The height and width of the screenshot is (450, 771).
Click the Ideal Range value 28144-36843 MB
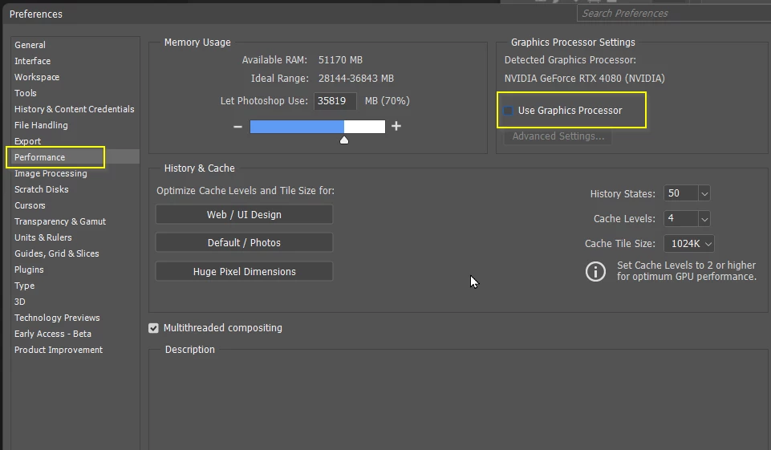tap(356, 79)
